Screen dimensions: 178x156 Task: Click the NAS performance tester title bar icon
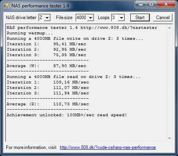pyautogui.click(x=6, y=6)
